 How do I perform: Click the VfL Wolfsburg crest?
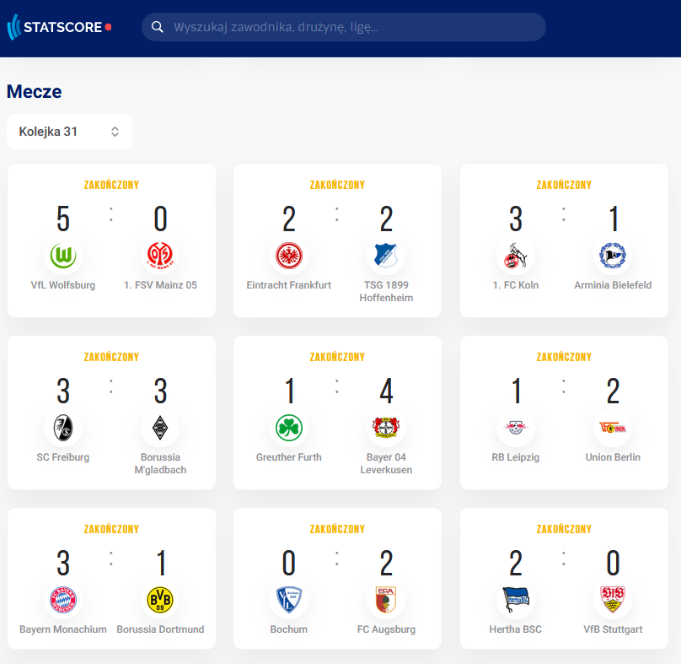point(63,256)
